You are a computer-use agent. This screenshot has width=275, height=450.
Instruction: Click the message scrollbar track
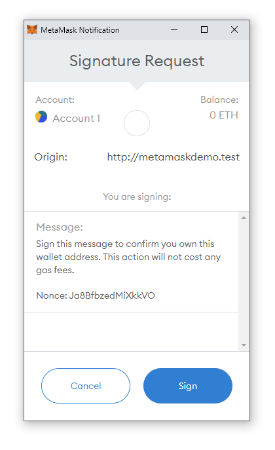click(244, 281)
